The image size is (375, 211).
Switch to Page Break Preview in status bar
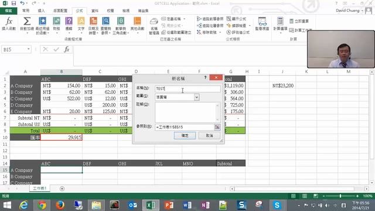(316, 196)
